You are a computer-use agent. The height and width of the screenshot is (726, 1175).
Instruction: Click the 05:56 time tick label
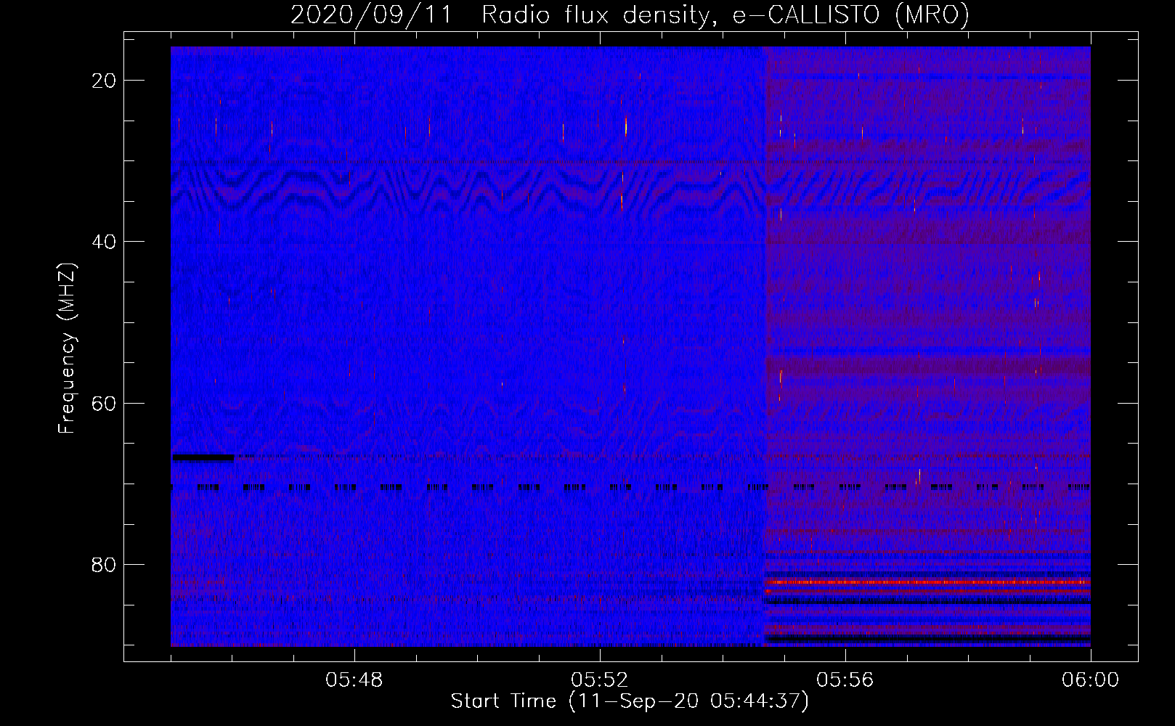845,680
